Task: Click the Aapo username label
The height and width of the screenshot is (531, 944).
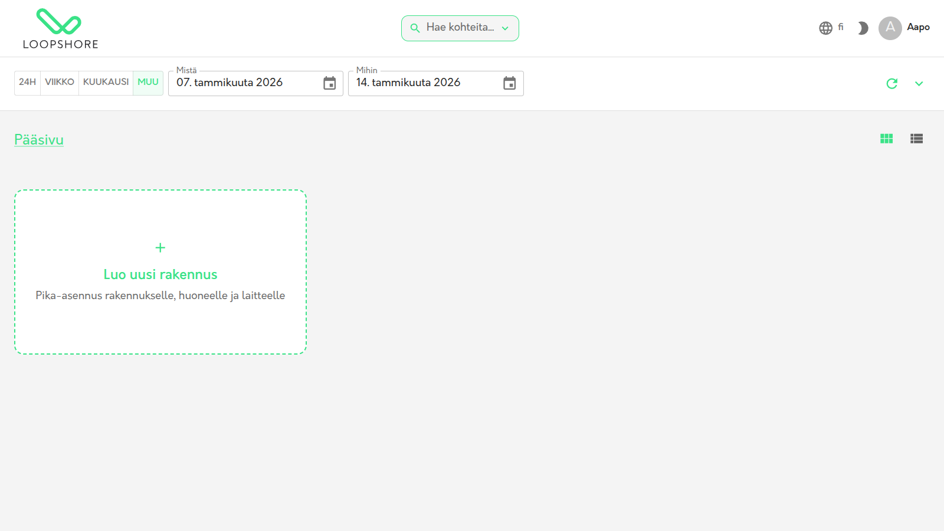Action: click(x=918, y=27)
